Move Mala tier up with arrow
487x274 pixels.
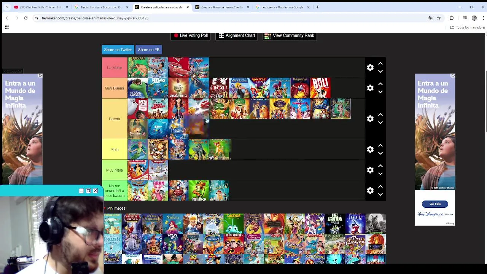tap(380, 145)
